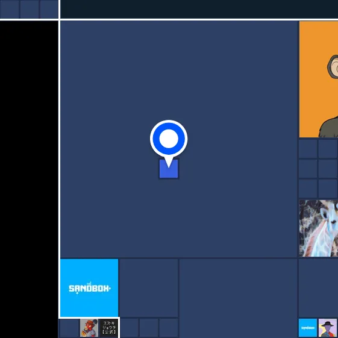The image size is (338, 338).
Task: Select the purple-faced hat character land tile
Action: [x=328, y=328]
